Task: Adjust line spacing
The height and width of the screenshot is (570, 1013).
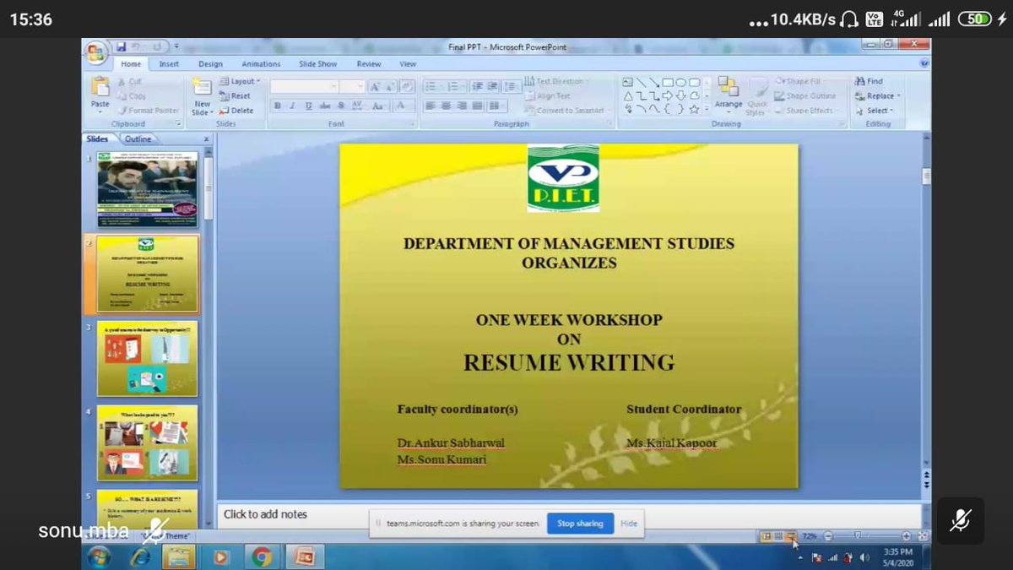Action: (511, 86)
